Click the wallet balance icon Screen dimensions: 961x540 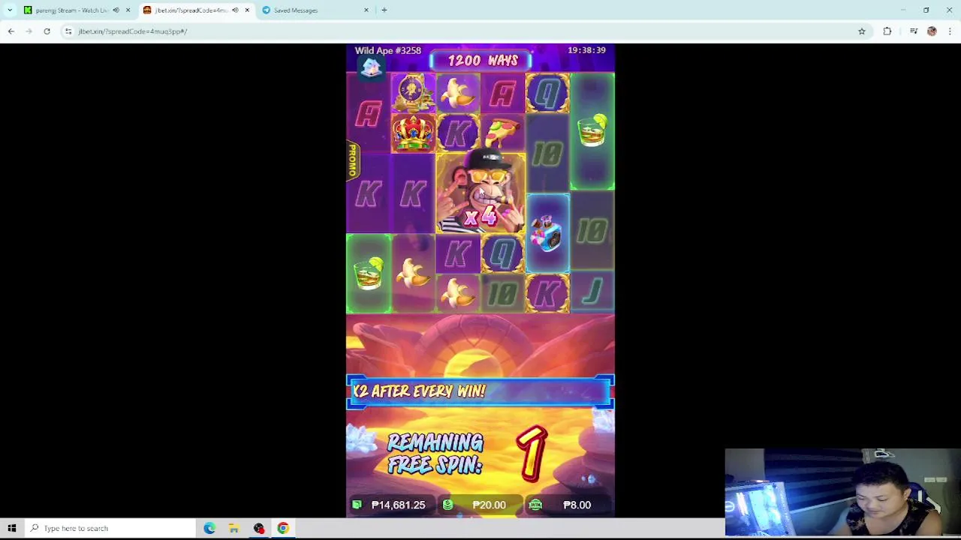(x=357, y=505)
